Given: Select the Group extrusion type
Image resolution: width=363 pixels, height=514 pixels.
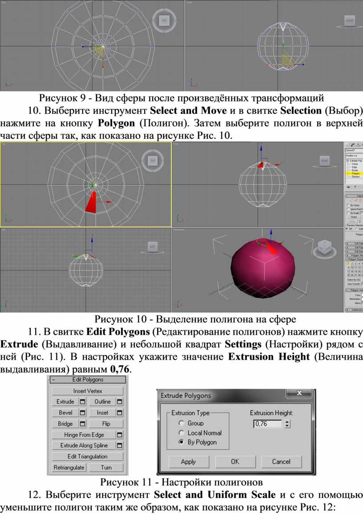Looking at the screenshot, I should (x=181, y=423).
